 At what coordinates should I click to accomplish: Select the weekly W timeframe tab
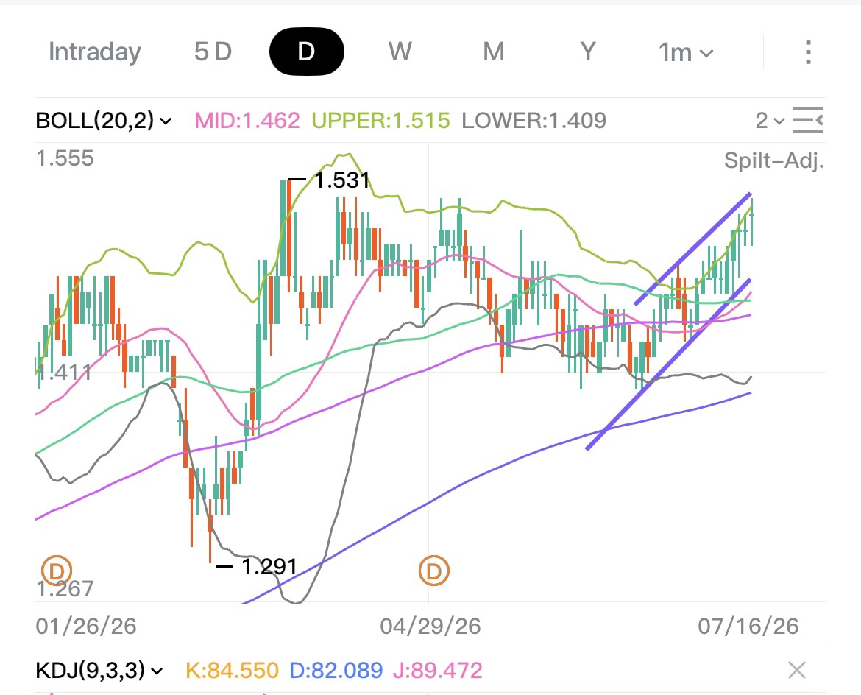tap(400, 52)
